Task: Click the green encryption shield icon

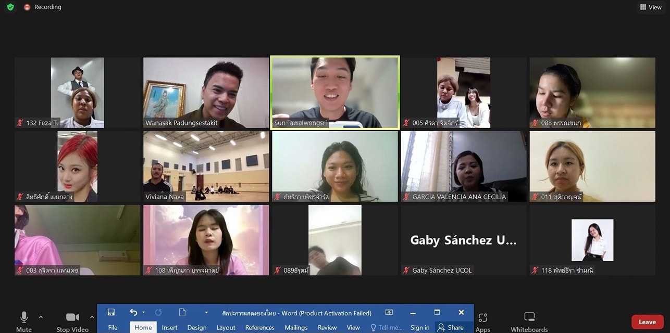Action: (x=10, y=7)
